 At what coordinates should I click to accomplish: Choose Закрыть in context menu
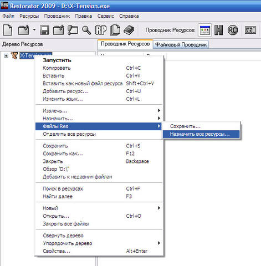[x=99, y=161]
